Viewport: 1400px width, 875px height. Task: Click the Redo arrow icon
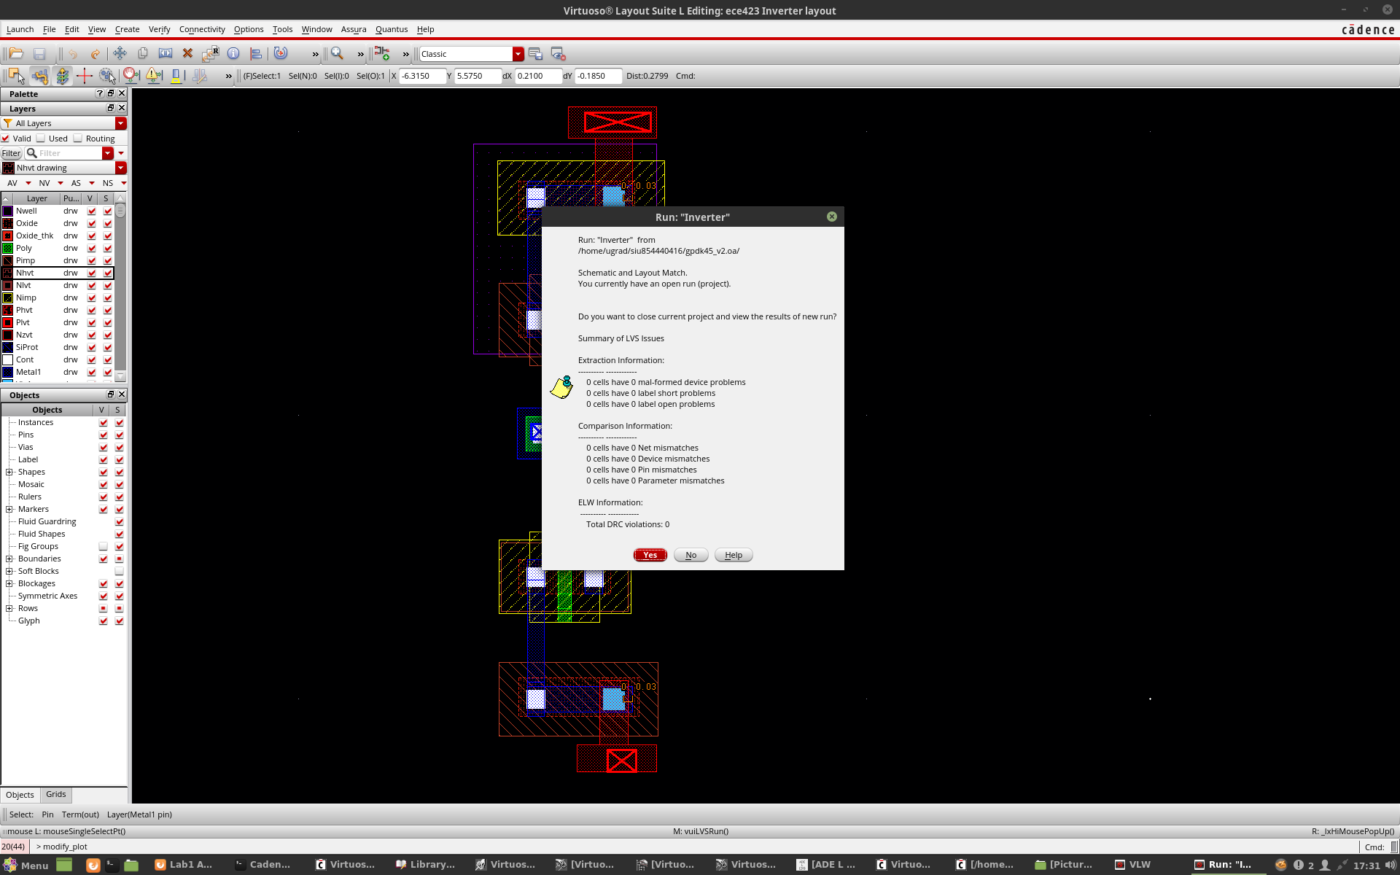(x=94, y=53)
